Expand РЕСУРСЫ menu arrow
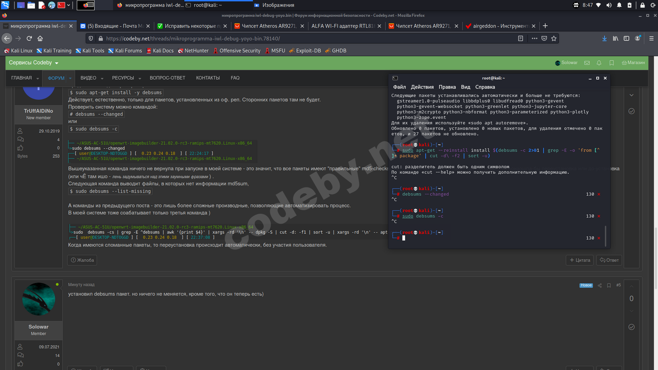Screen dimensions: 658x370 [140, 78]
